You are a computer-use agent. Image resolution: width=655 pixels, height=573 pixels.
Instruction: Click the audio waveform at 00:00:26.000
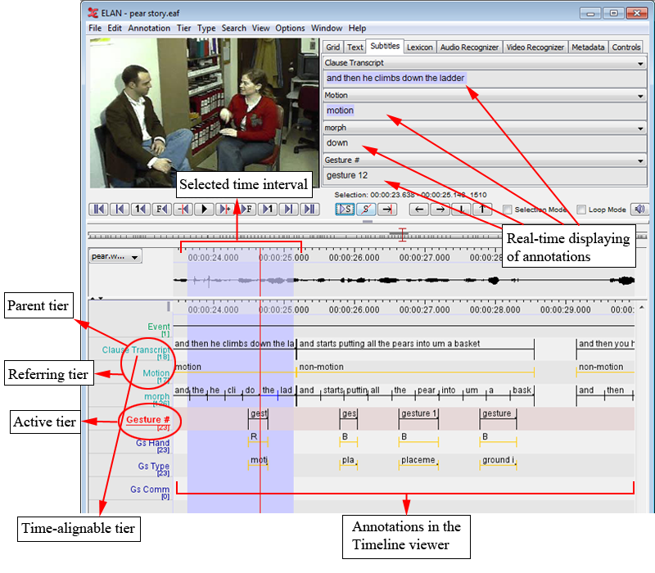point(355,281)
